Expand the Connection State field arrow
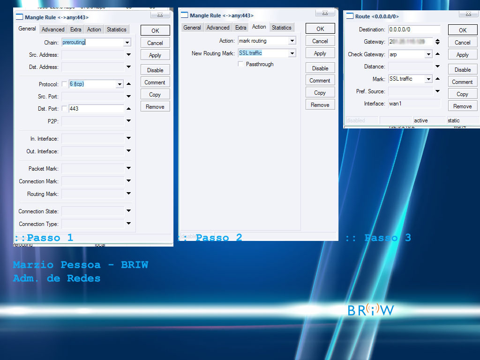 click(x=128, y=210)
